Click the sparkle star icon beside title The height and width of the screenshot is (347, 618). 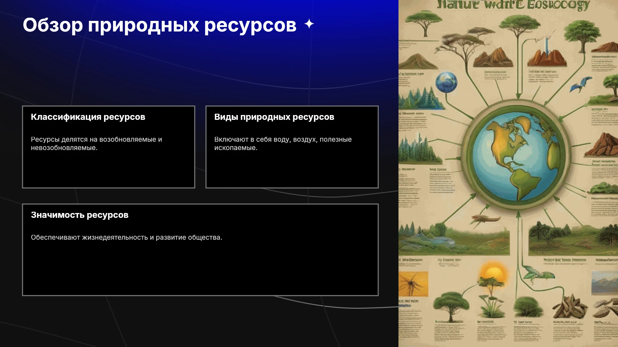[309, 24]
